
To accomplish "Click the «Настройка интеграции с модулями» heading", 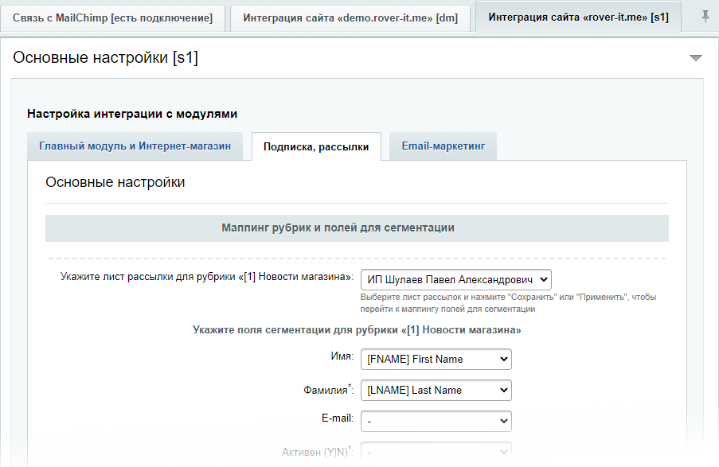I will click(132, 114).
